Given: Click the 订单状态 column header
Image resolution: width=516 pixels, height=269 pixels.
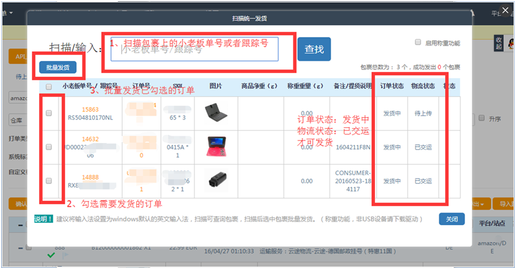Looking at the screenshot, I should click(391, 86).
